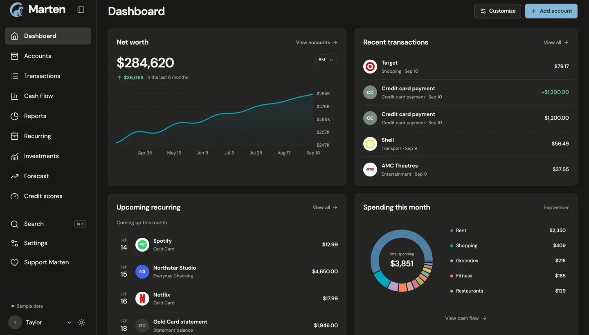The height and width of the screenshot is (335, 589).
Task: Open the Recurring page
Action: (48, 136)
